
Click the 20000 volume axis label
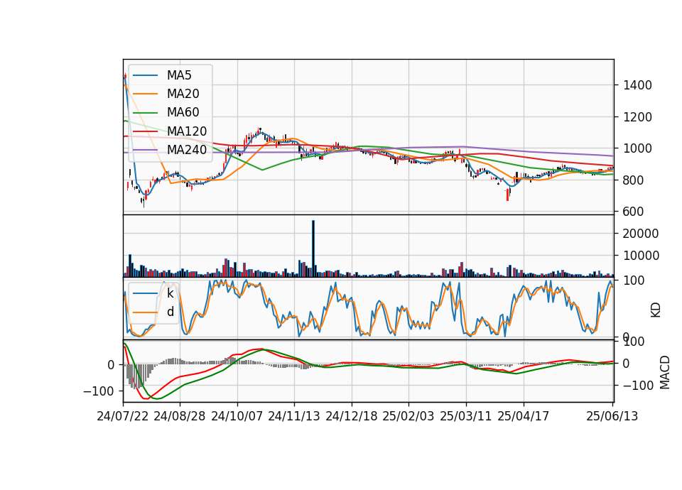point(641,234)
